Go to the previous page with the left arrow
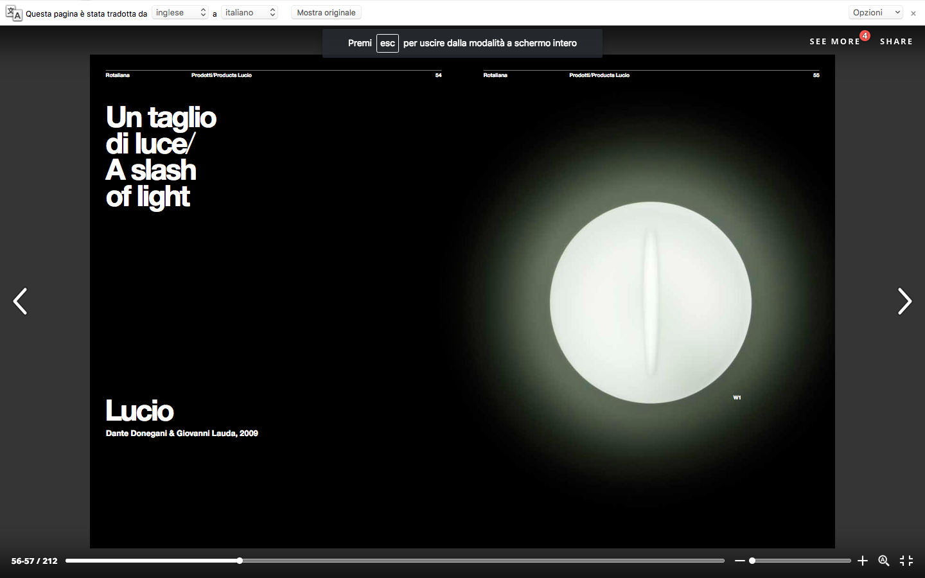Image resolution: width=925 pixels, height=578 pixels. (x=21, y=301)
